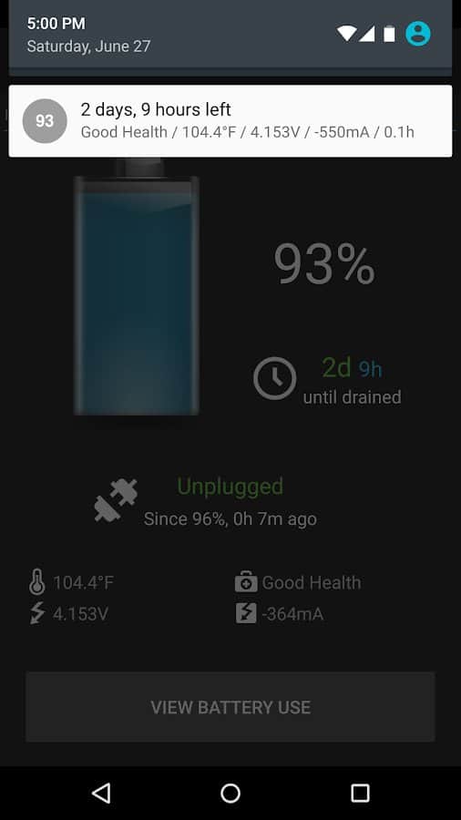
Task: Tap the large battery level graphic
Action: 137,287
